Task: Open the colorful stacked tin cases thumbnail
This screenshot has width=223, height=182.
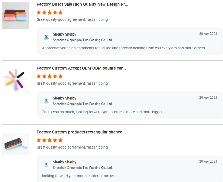Action: tap(16, 16)
